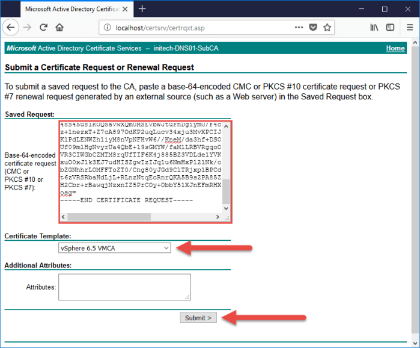
Task: Close the Microsoft Active Directory Certificate tab
Action: (x=124, y=9)
